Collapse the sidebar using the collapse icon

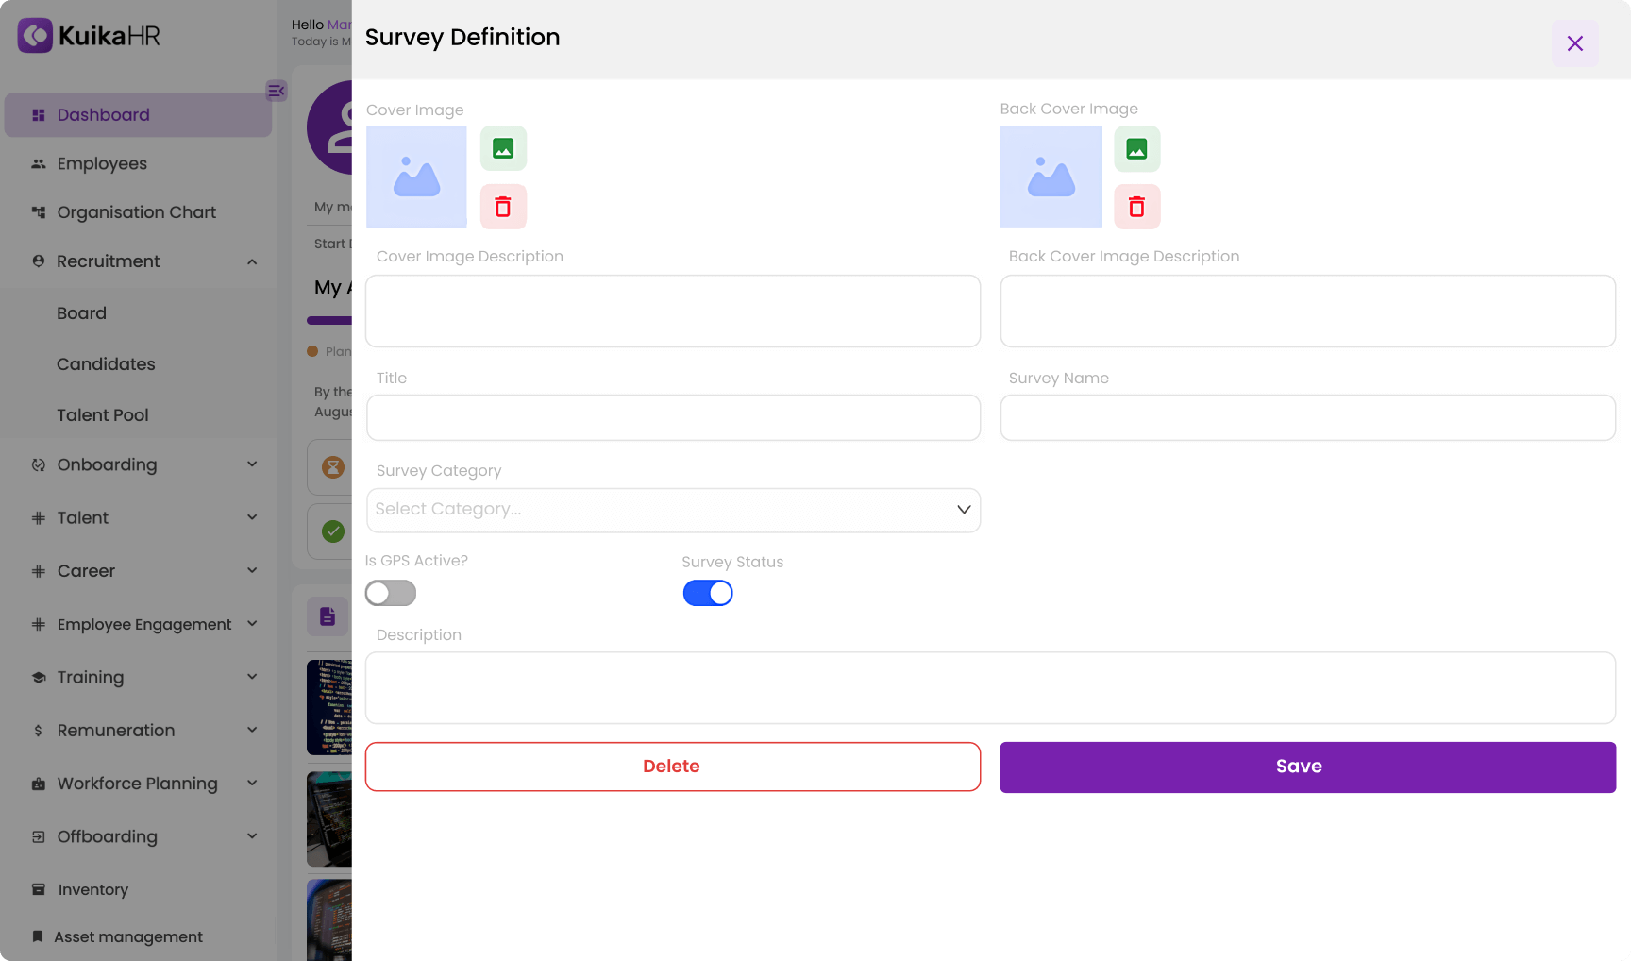(x=275, y=91)
